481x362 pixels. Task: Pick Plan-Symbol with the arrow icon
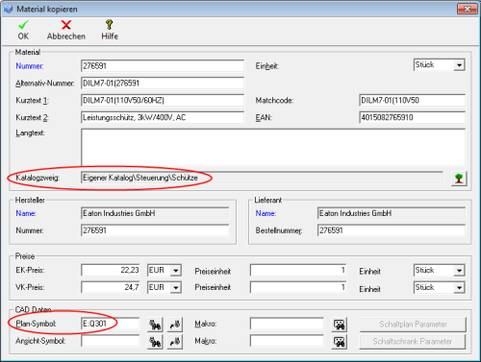tap(175, 325)
